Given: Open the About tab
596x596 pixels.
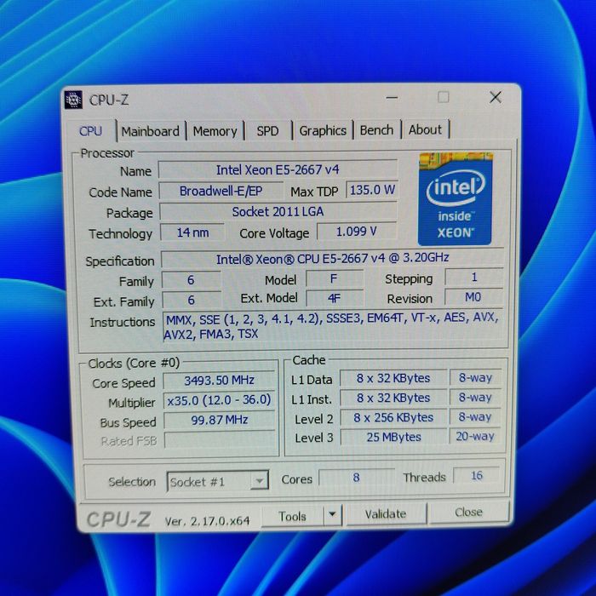Looking at the screenshot, I should [x=425, y=129].
